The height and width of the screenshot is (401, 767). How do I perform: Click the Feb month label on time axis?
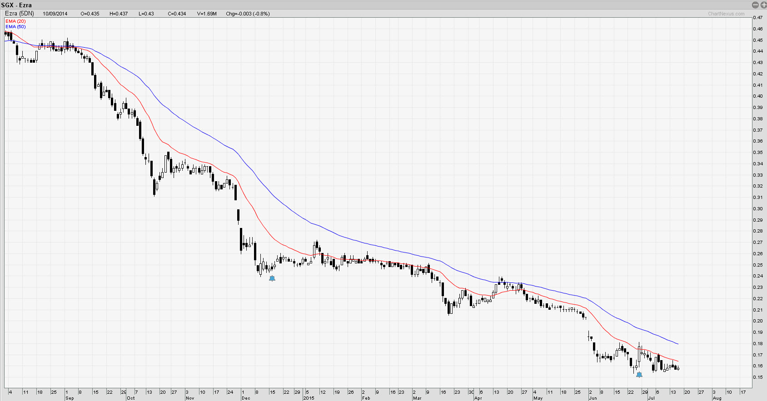366,398
